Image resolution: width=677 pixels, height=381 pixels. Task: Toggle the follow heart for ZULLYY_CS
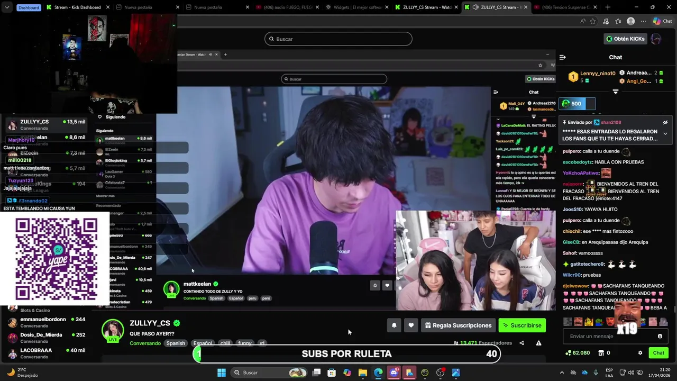411,325
